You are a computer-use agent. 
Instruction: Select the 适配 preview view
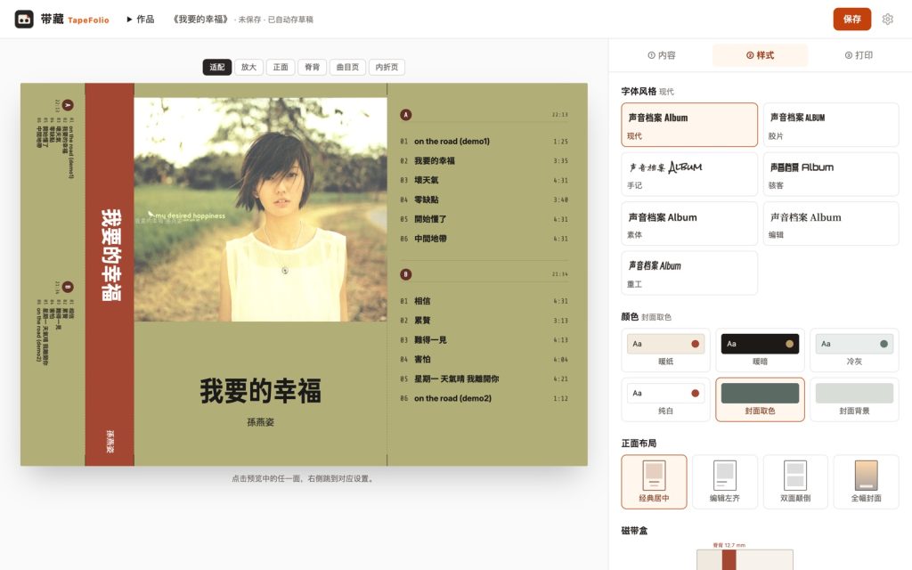(x=217, y=68)
